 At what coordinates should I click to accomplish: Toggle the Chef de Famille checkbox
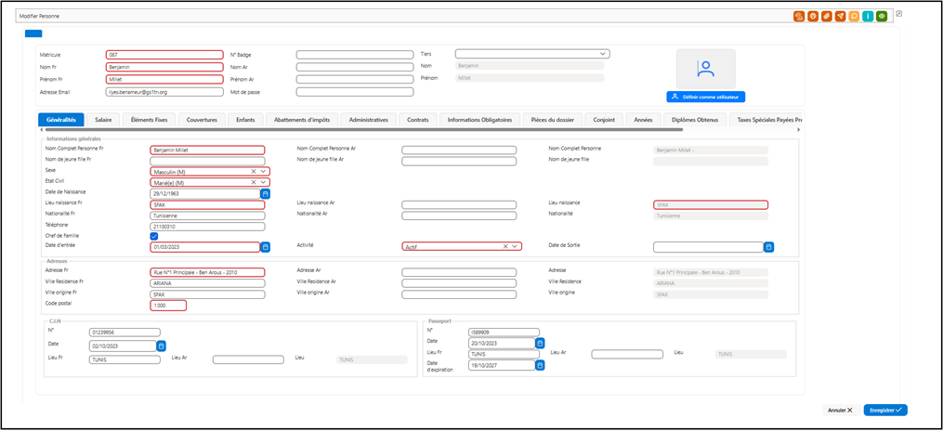(x=154, y=236)
